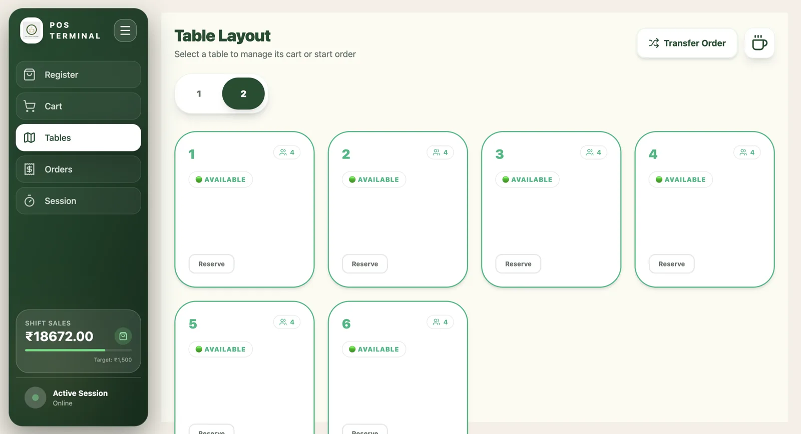Select table 6 card number
Screen dimensions: 801x434
coord(346,324)
